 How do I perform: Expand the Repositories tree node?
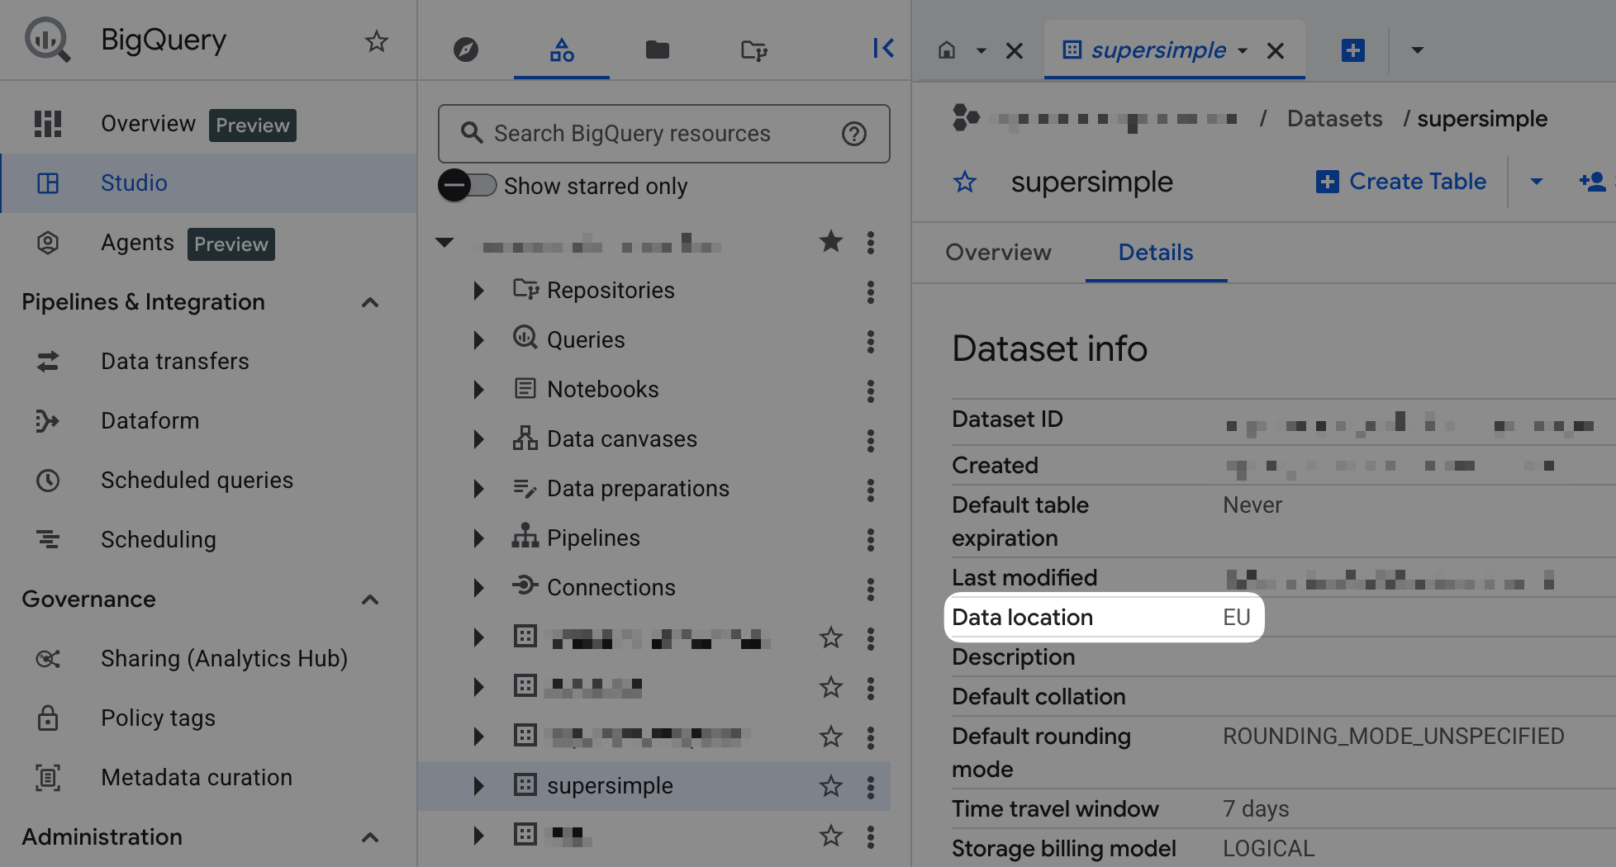pos(478,291)
